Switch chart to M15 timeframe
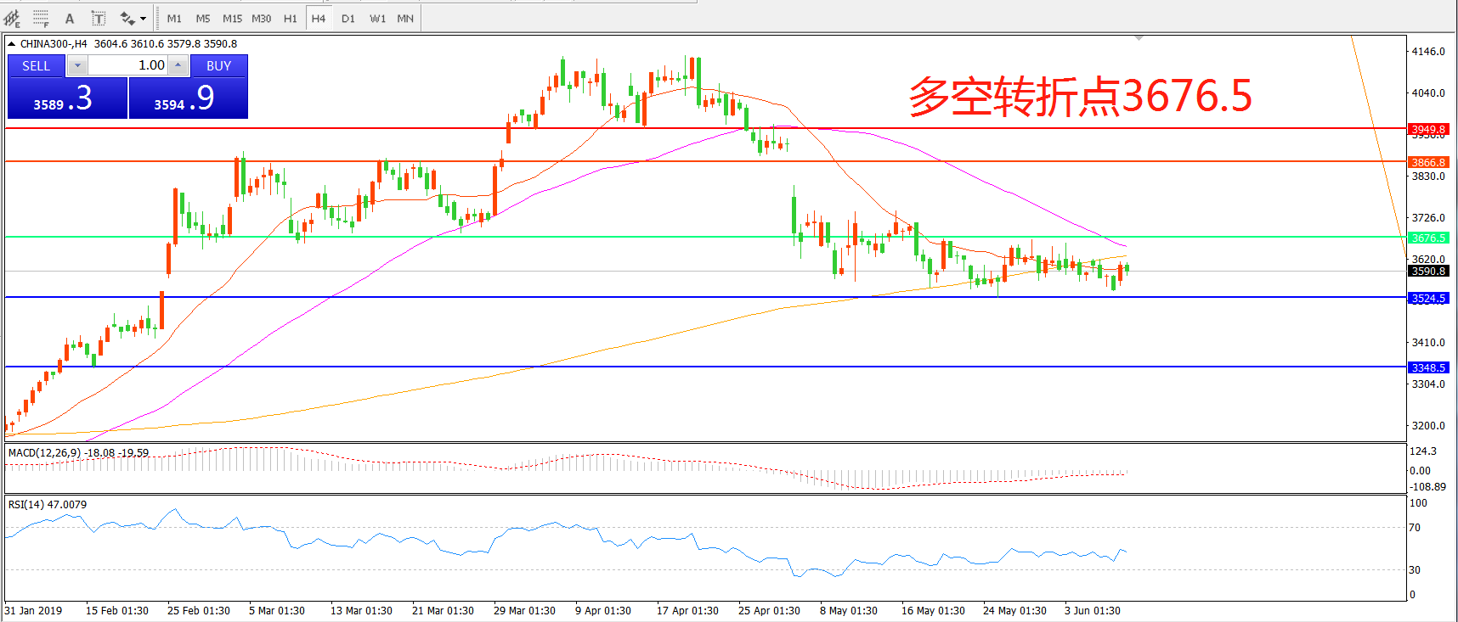Viewport: 1458px width, 622px height. coord(232,18)
